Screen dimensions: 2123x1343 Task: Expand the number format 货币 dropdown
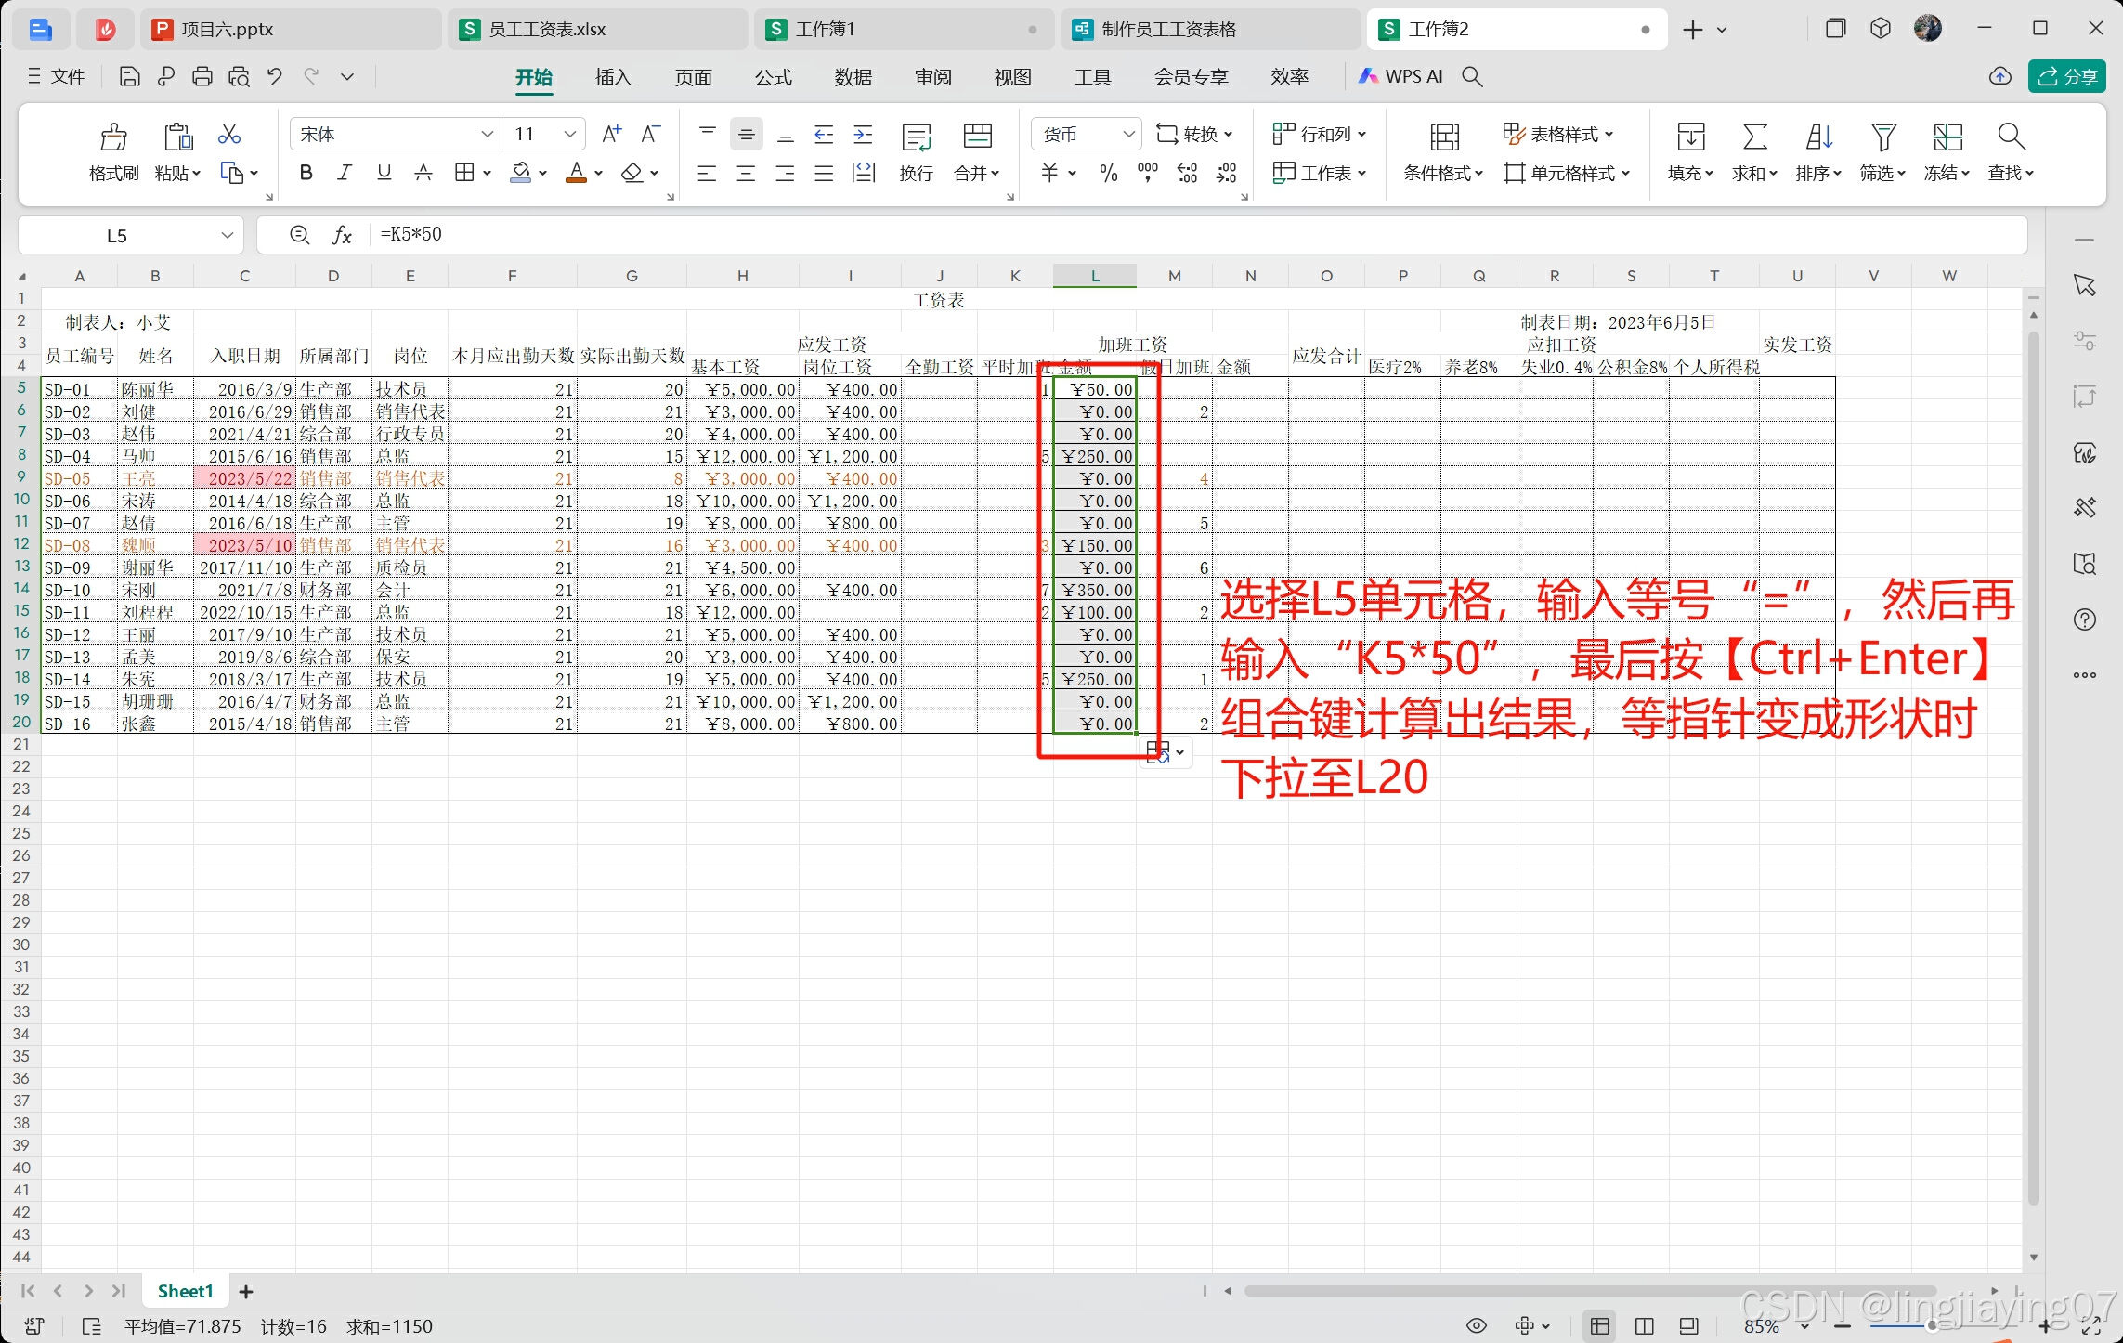(1128, 135)
